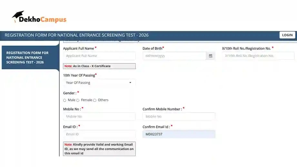Click the DekhoCampus logo
The image size is (297, 167).
point(39,18)
